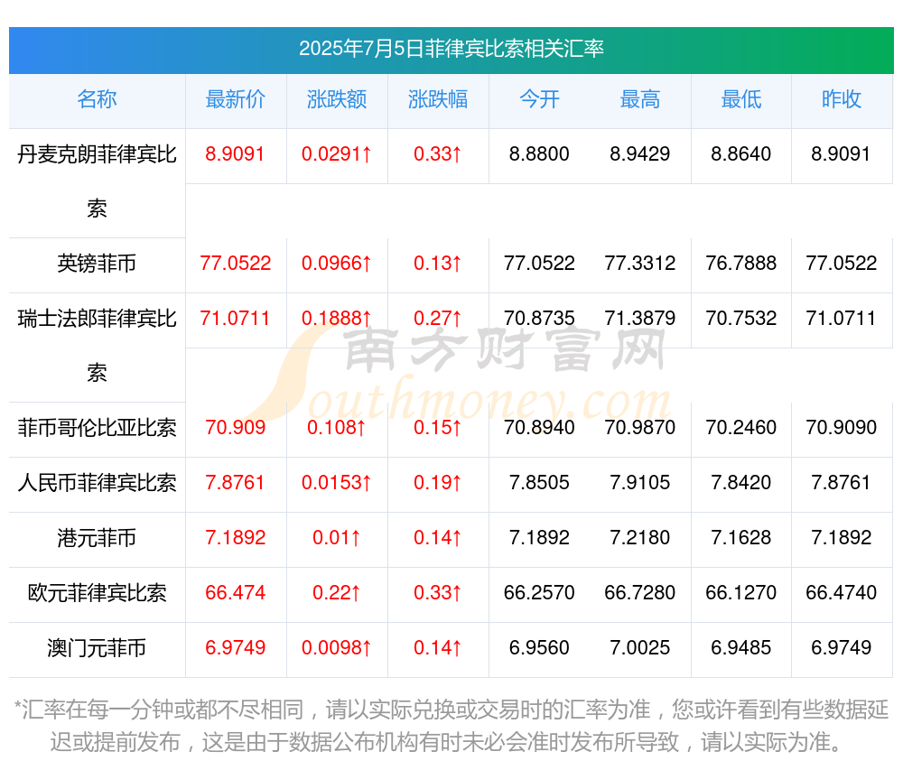Click the red latest price 71.0711
Screen dimensions: 903x770
pyautogui.click(x=235, y=319)
